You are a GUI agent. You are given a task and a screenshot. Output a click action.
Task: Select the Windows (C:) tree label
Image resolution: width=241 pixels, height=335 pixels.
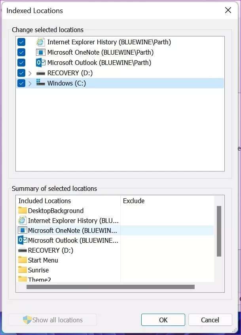pyautogui.click(x=66, y=83)
